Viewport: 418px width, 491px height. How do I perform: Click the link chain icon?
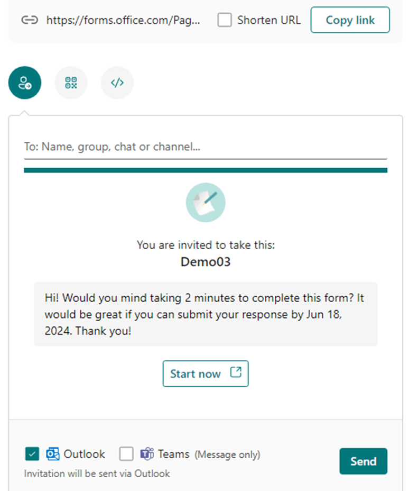tap(30, 20)
